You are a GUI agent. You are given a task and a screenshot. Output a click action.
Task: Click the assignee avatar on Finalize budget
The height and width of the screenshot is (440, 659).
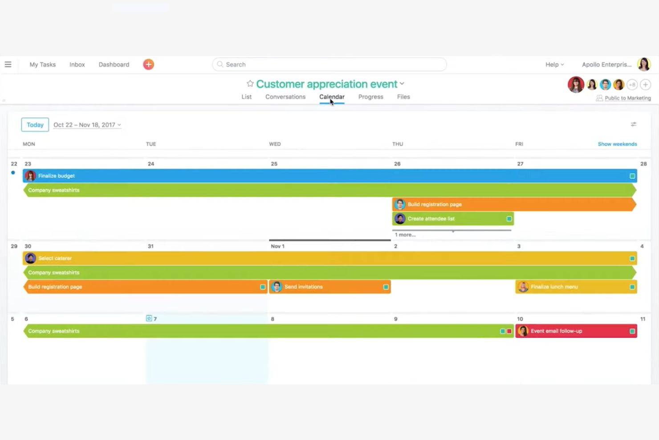click(x=30, y=176)
